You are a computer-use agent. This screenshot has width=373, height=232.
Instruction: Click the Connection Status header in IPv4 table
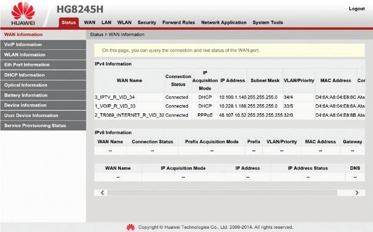pyautogui.click(x=178, y=80)
